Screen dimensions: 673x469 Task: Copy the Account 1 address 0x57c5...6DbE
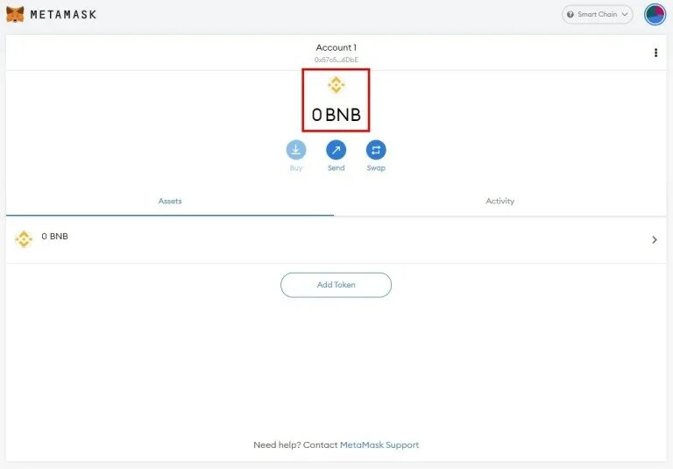(x=336, y=60)
